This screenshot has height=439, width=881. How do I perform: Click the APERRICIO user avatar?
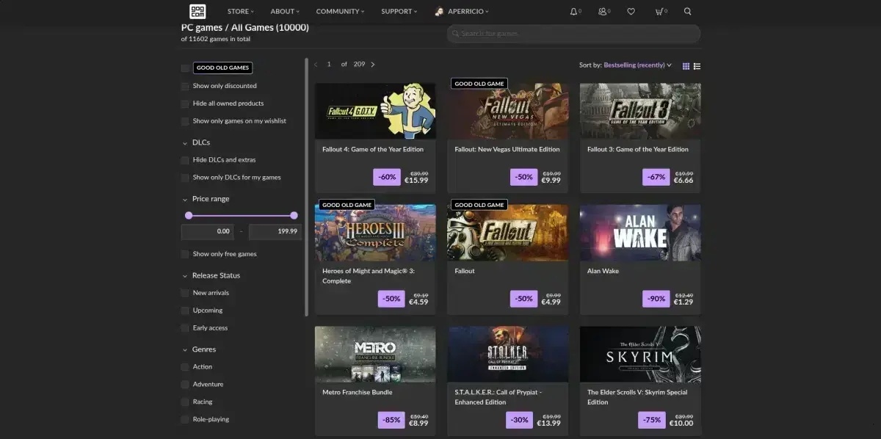(x=439, y=12)
